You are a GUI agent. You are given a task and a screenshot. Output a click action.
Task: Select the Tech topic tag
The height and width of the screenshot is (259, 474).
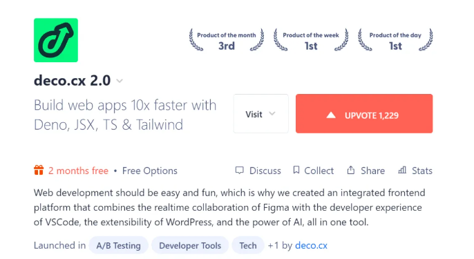(x=248, y=245)
